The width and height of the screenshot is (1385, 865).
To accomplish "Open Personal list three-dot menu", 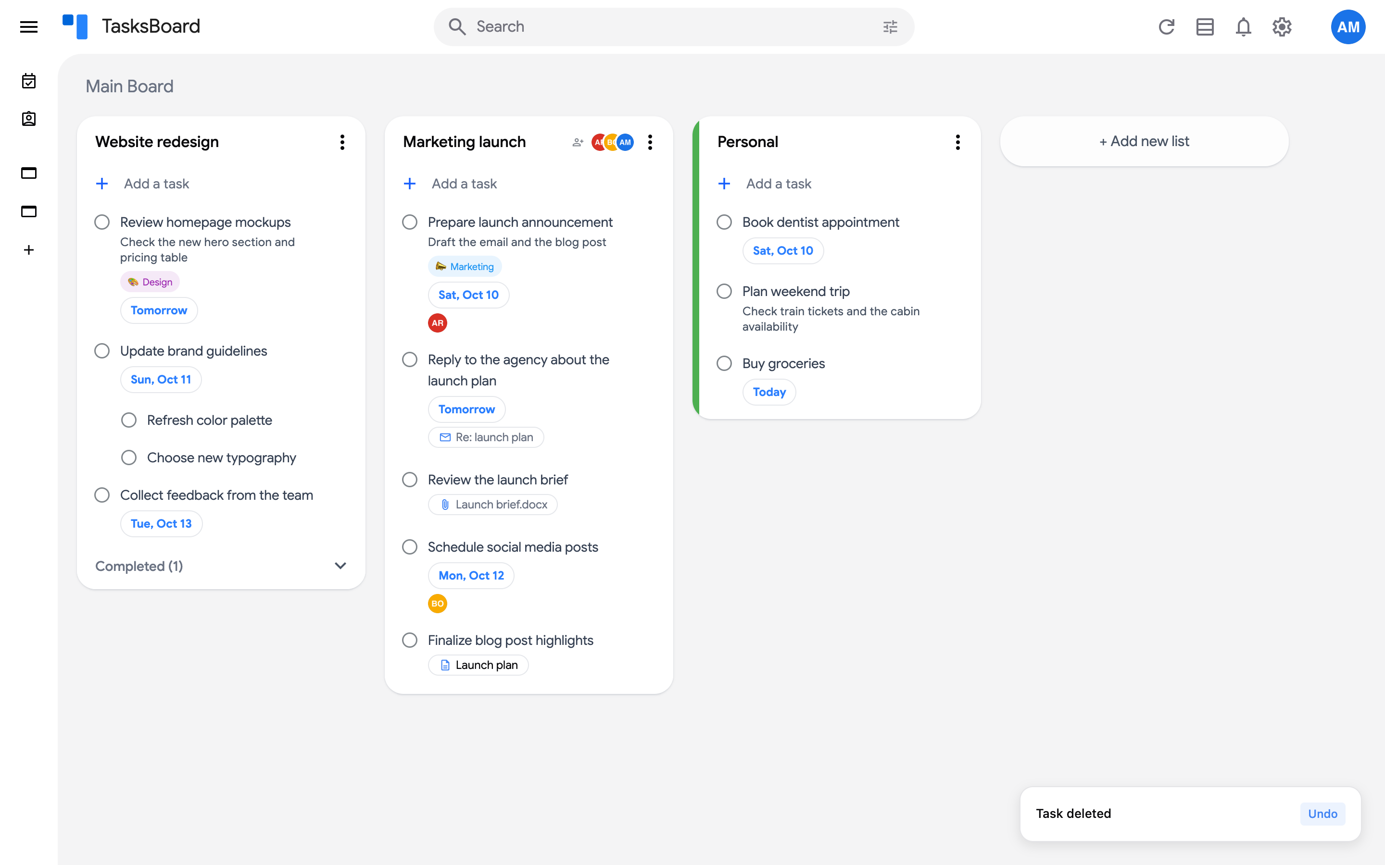I will pos(957,142).
